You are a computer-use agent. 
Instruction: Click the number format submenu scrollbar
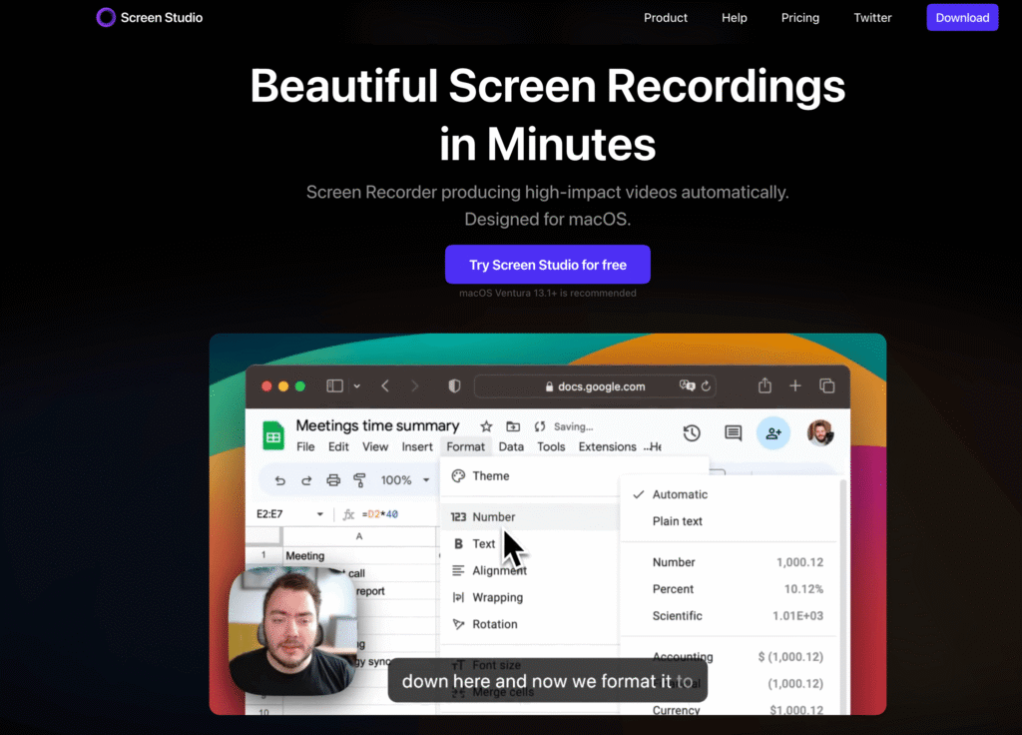point(842,597)
